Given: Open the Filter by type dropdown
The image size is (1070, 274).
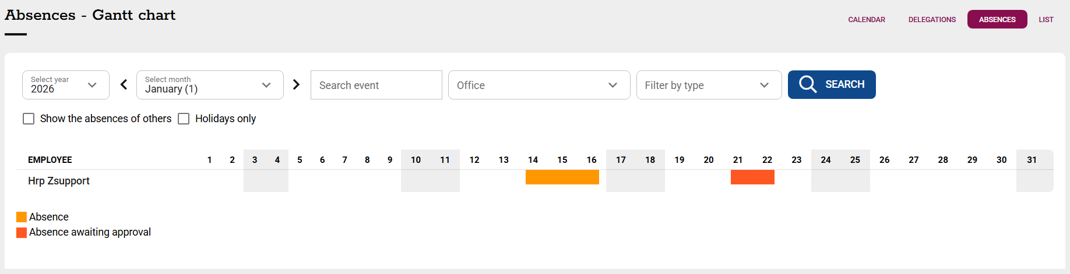Looking at the screenshot, I should click(708, 85).
